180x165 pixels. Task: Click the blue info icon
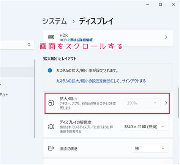coord(50,70)
